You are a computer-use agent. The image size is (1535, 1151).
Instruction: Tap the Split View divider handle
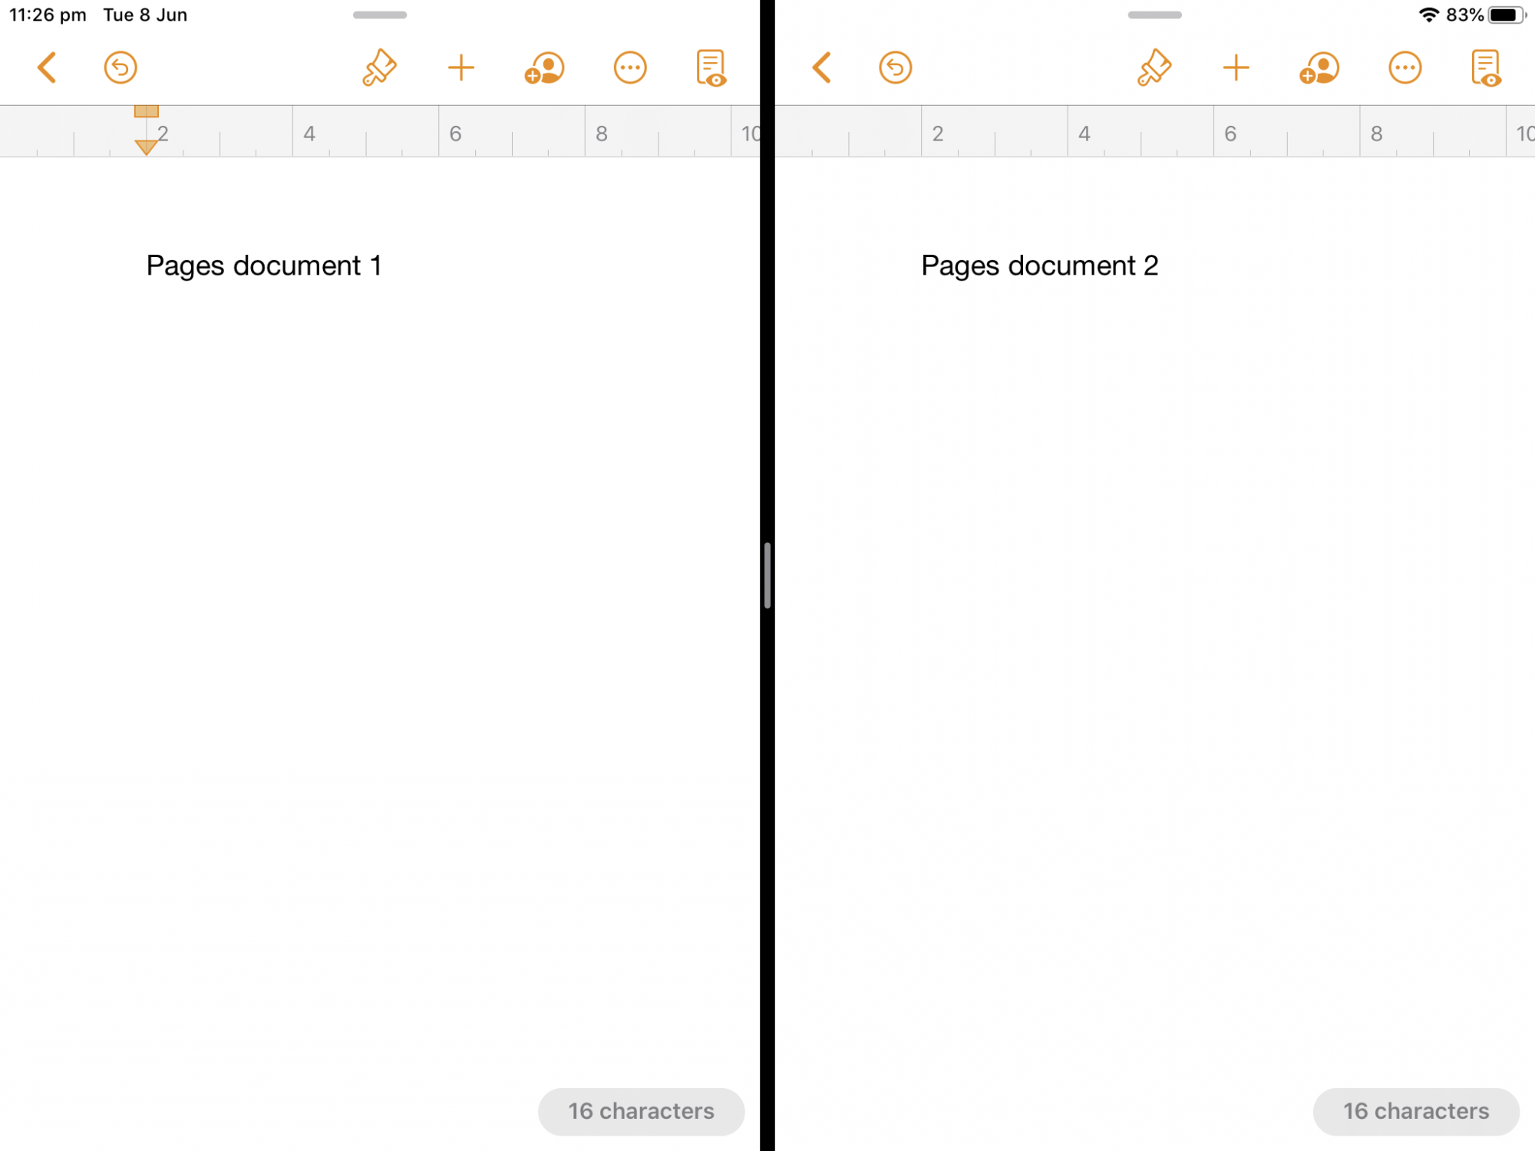(767, 575)
